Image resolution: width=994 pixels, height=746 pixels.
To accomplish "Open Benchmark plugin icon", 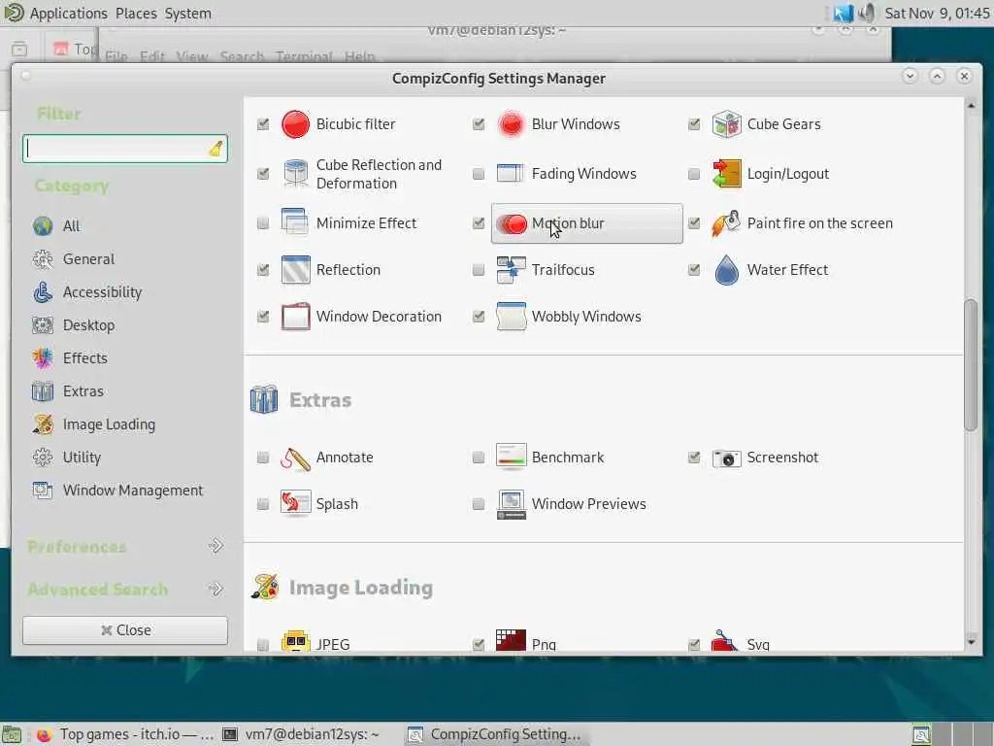I will click(x=511, y=458).
